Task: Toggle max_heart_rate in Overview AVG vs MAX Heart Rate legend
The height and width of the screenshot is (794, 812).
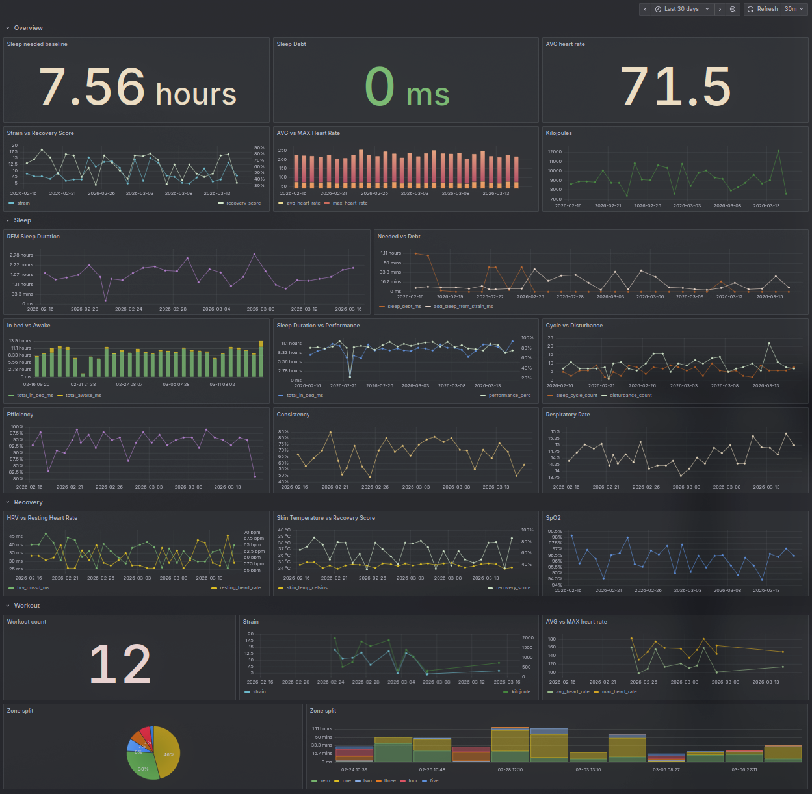Action: point(346,203)
